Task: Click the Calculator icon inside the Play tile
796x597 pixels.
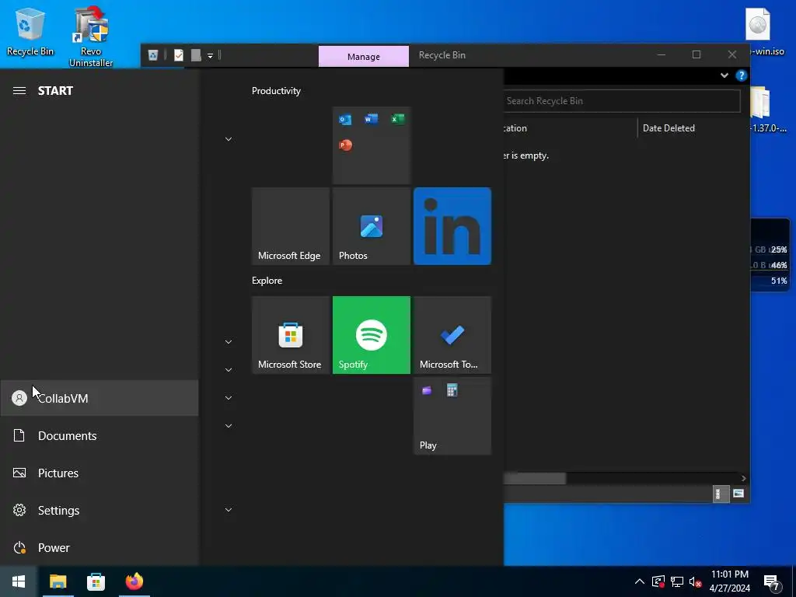Action: pyautogui.click(x=452, y=390)
